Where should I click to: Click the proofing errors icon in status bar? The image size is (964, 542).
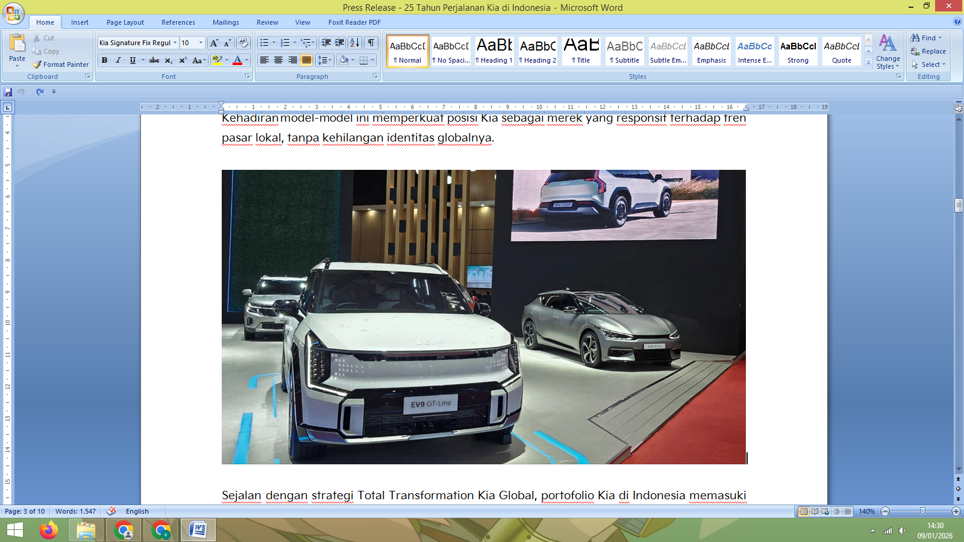pyautogui.click(x=111, y=511)
